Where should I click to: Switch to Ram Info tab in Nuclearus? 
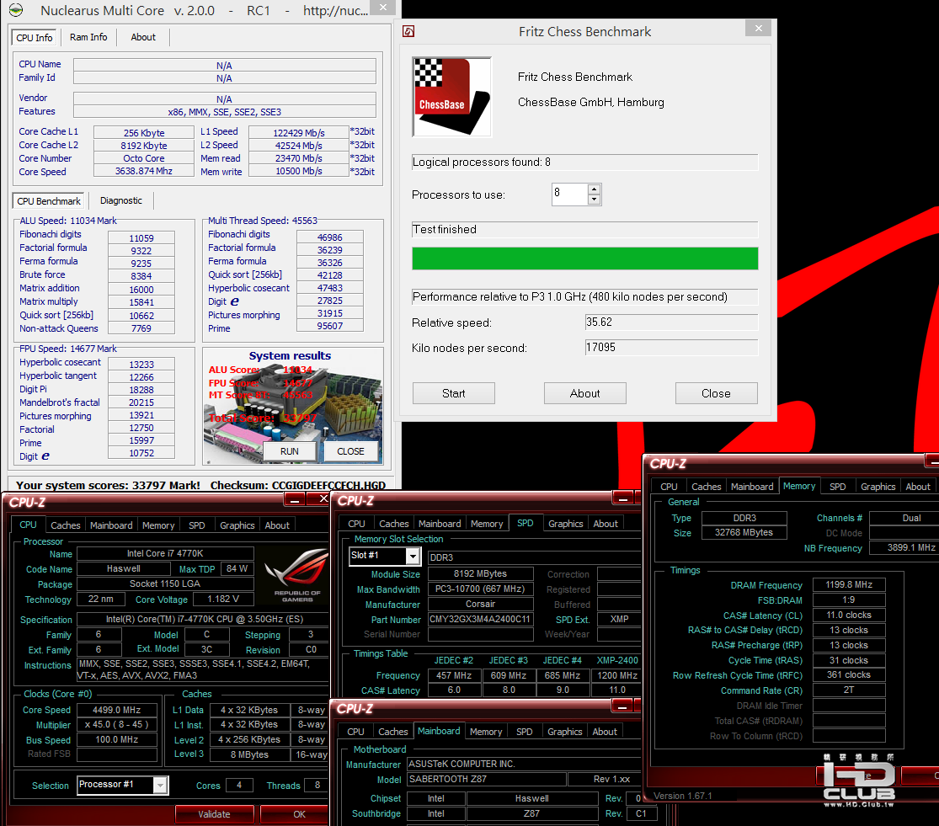pos(88,37)
